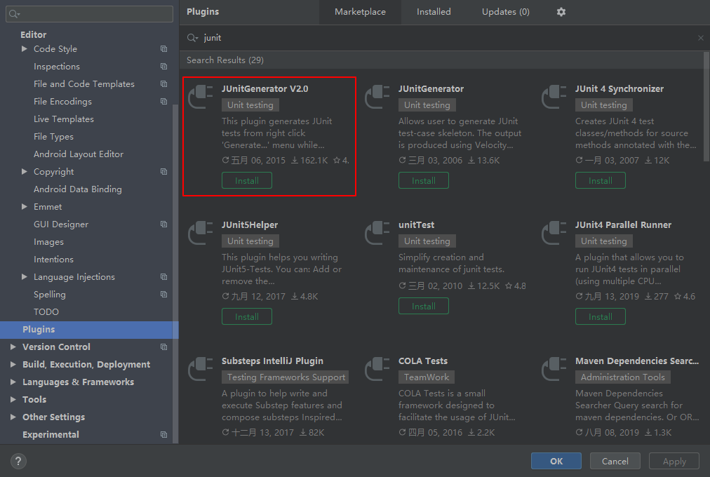Click the Cancel button
This screenshot has width=710, height=477.
[x=615, y=461]
